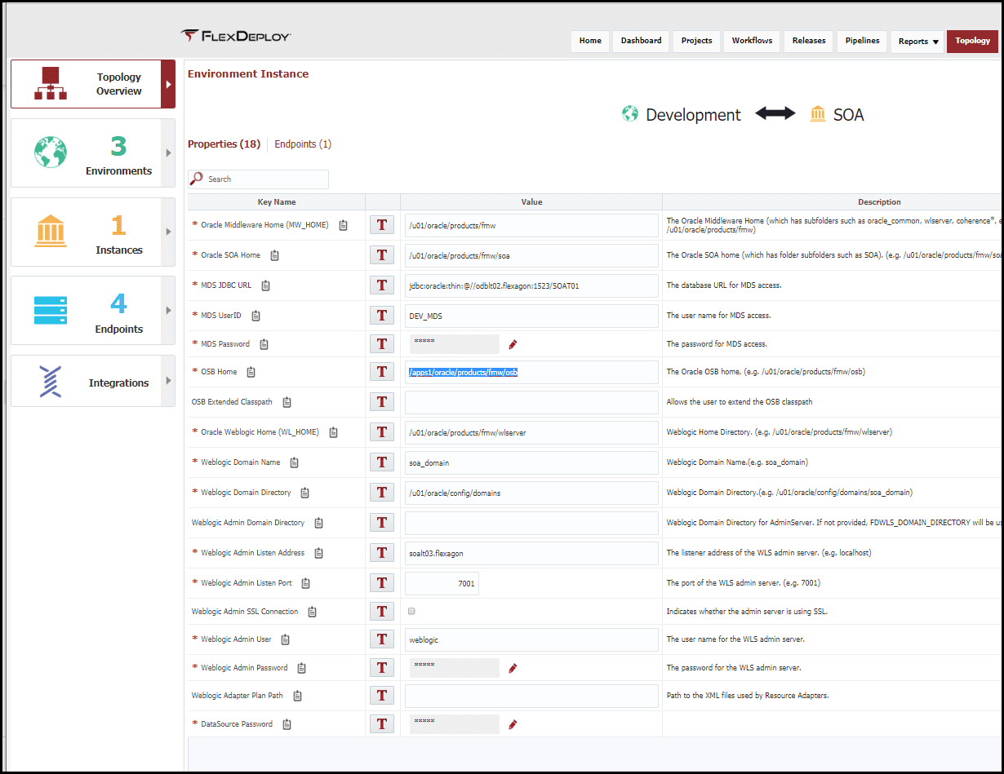Viewport: 1004px width, 774px height.
Task: Click the MDS UserID value field
Action: [x=531, y=316]
